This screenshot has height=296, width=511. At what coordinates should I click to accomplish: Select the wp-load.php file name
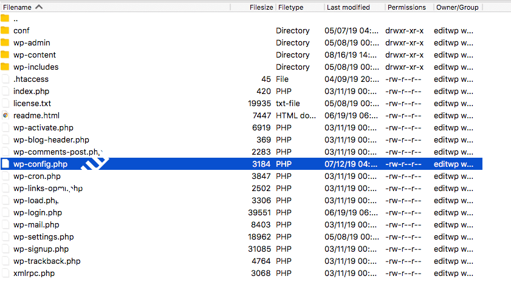[x=36, y=200]
